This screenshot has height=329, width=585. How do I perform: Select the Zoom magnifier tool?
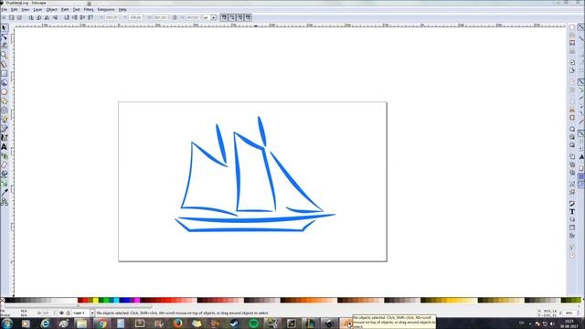(x=4, y=55)
